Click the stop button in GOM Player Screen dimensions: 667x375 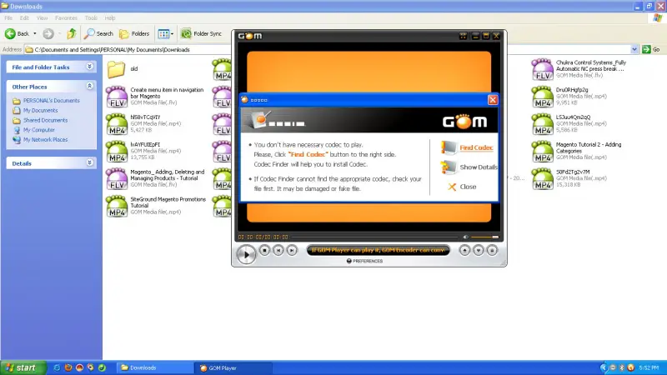[264, 251]
